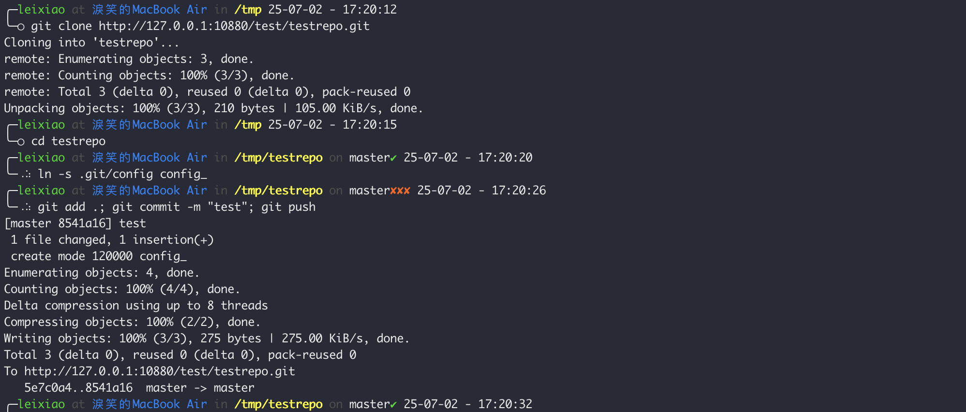The width and height of the screenshot is (966, 412).
Task: Click the dotted prompt symbol before git add
Action: [x=26, y=207]
